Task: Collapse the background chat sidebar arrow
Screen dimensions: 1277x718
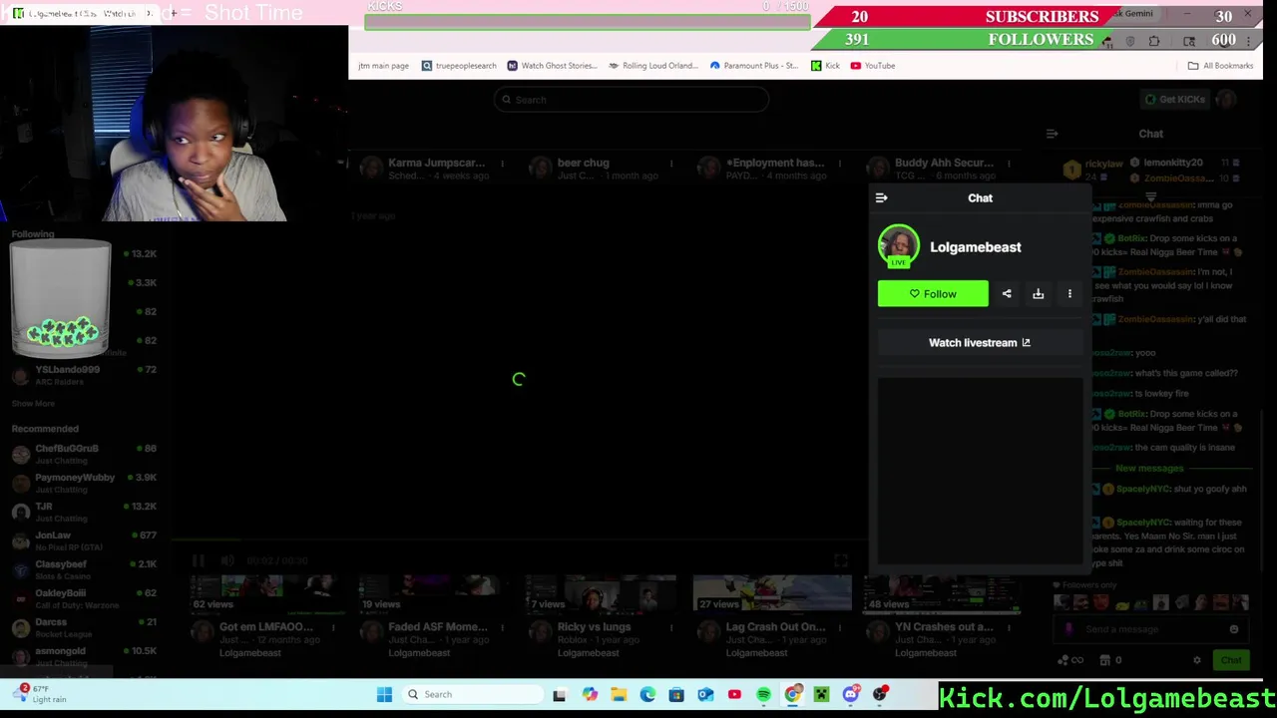Action: 1052,134
